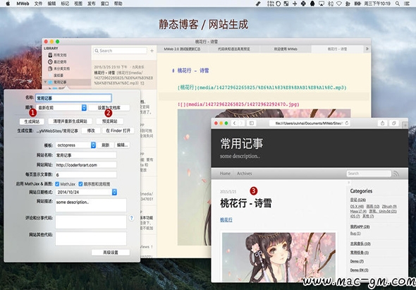The height and width of the screenshot is (290, 416).
Task: Click 高级设置 advanced settings button
Action: pos(111,253)
